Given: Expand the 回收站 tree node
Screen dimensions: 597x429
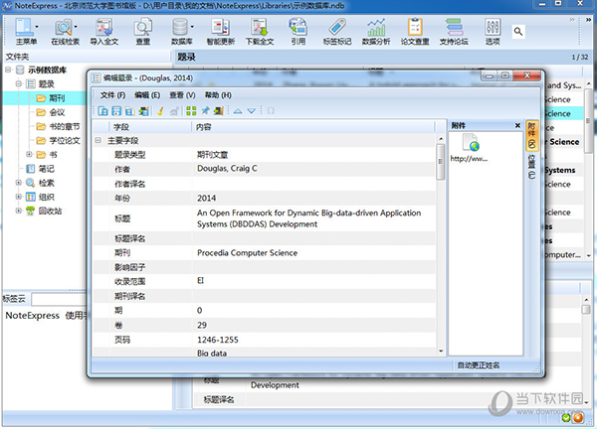Looking at the screenshot, I should [x=18, y=211].
